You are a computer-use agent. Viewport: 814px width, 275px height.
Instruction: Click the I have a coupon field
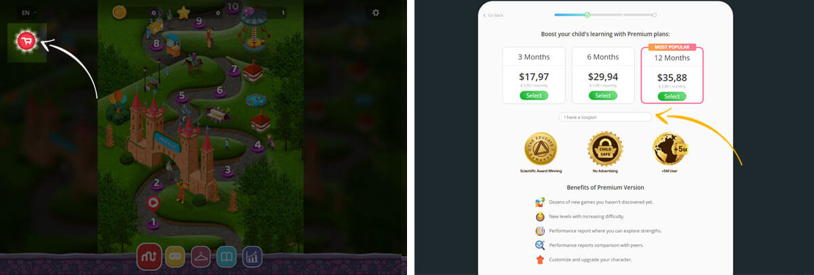click(605, 117)
